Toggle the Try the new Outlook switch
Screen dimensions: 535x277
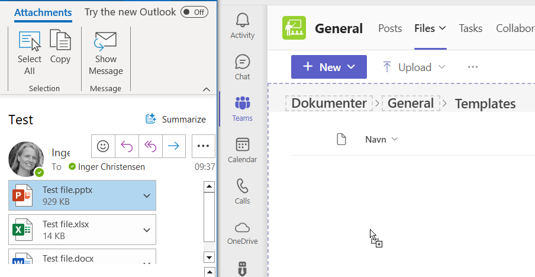194,12
